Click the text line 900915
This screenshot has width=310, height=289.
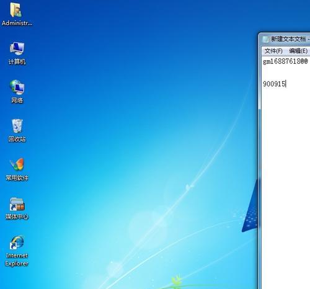pyautogui.click(x=274, y=84)
